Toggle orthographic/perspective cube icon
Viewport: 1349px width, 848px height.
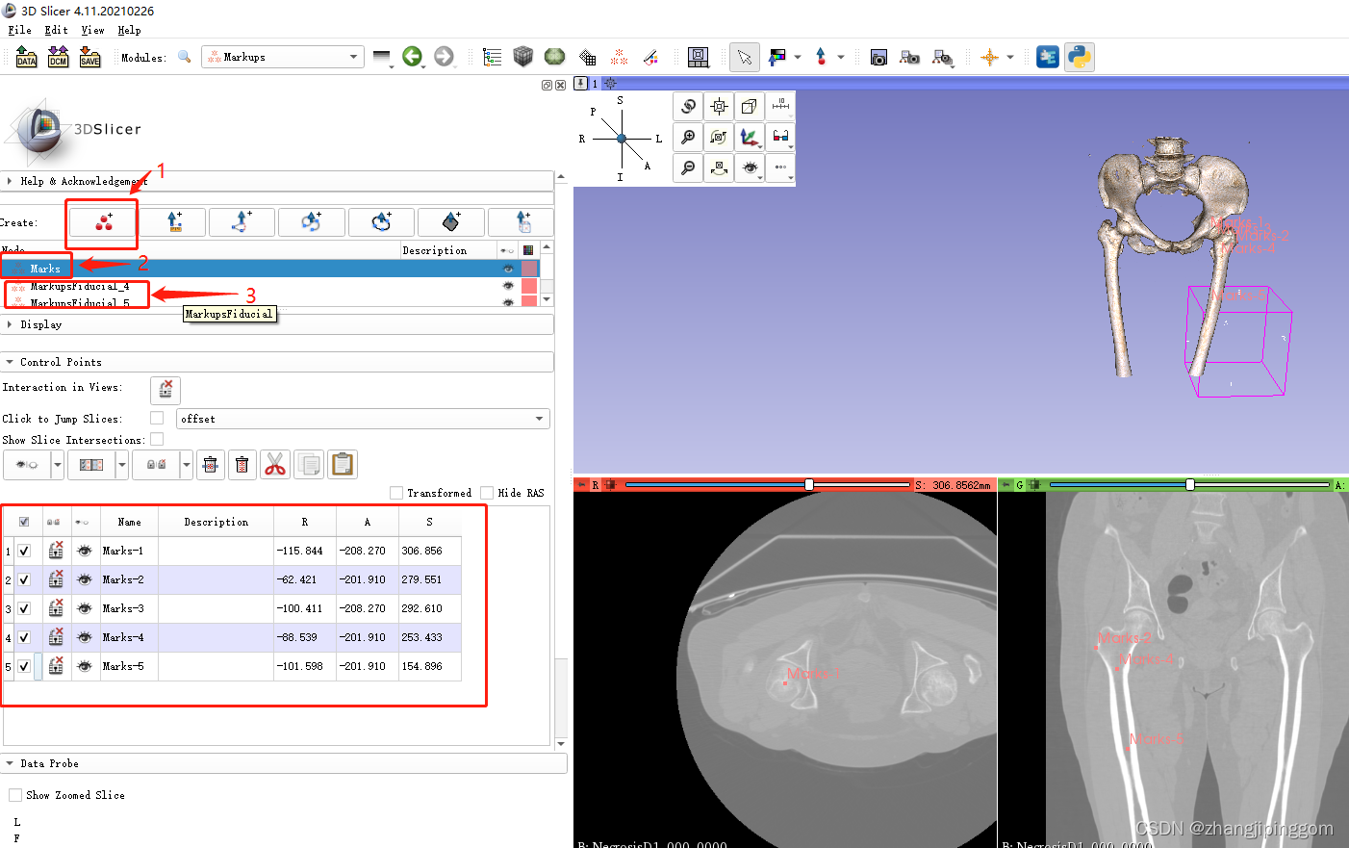(750, 107)
